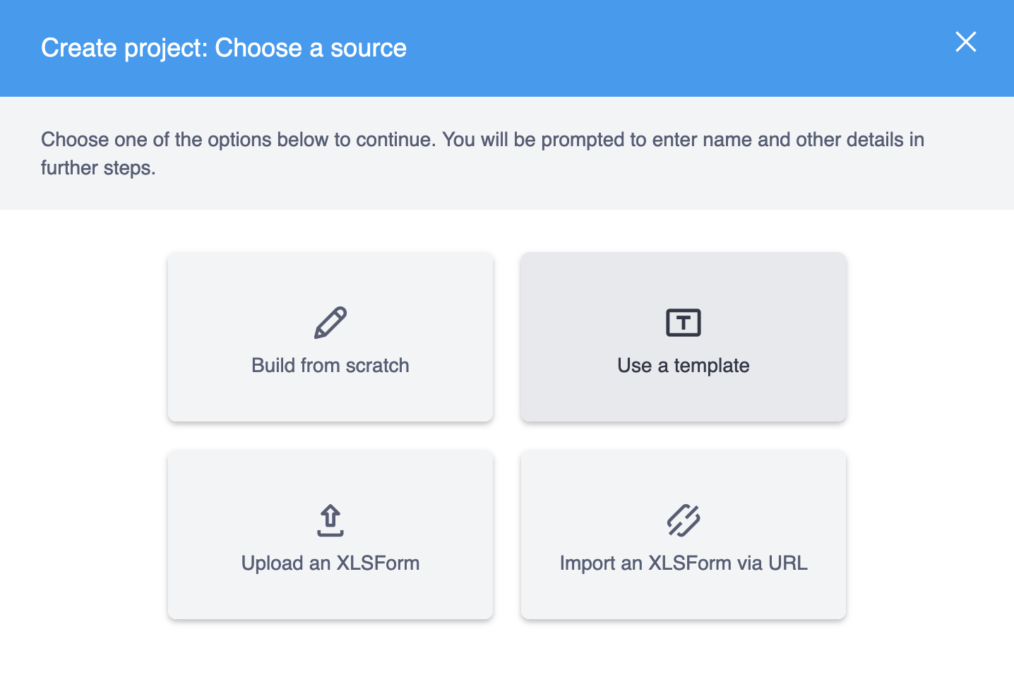Viewport: 1014px width, 675px height.
Task: Click the pencil icon for Build from scratch
Action: tap(330, 323)
